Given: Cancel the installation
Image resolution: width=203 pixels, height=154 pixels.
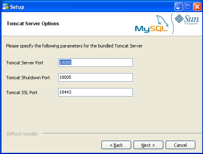Looking at the screenshot, I should (181, 145).
